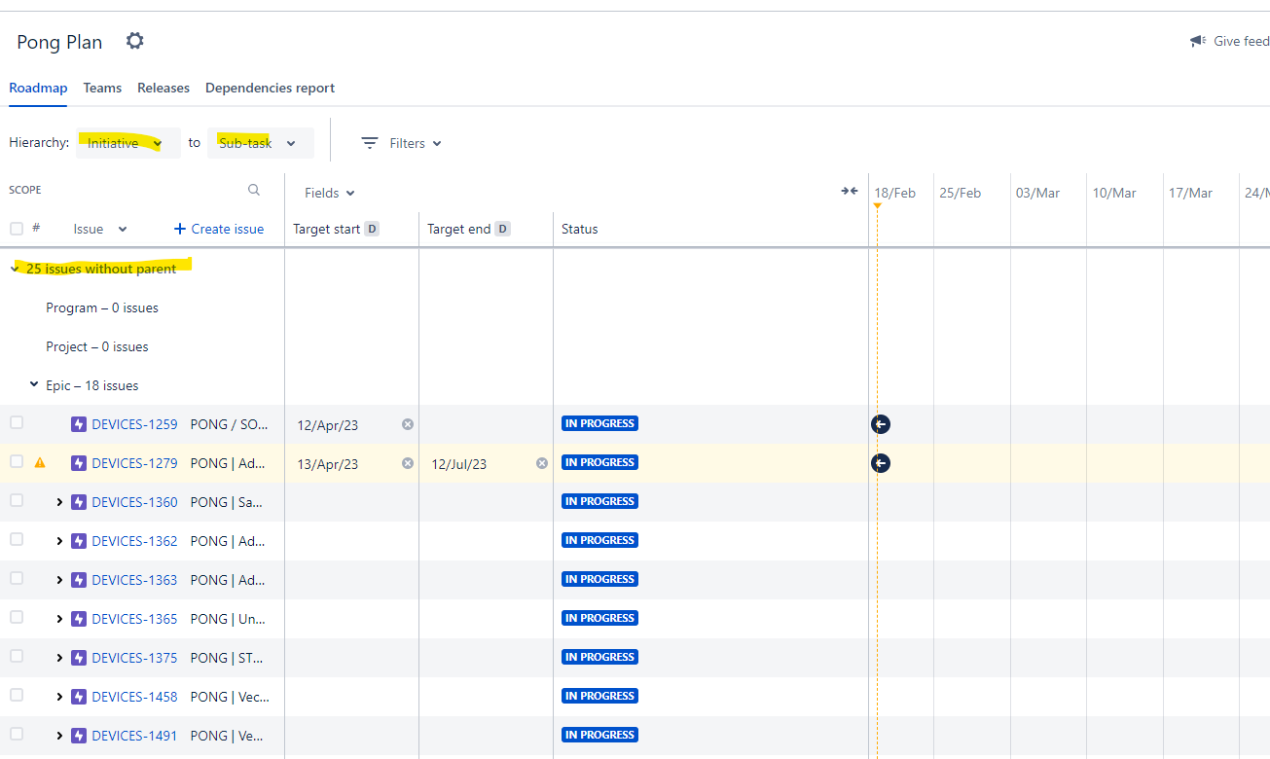The height and width of the screenshot is (759, 1270).
Task: Click epic icon of DEVICES-1360
Action: click(79, 502)
